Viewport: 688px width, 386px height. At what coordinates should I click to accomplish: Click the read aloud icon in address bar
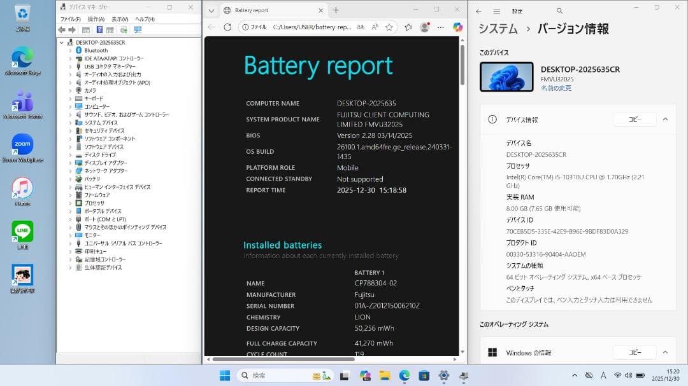pos(375,27)
